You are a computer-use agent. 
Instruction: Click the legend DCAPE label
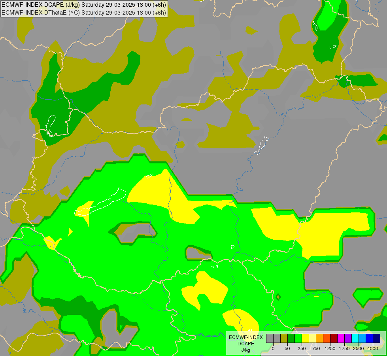(x=245, y=344)
